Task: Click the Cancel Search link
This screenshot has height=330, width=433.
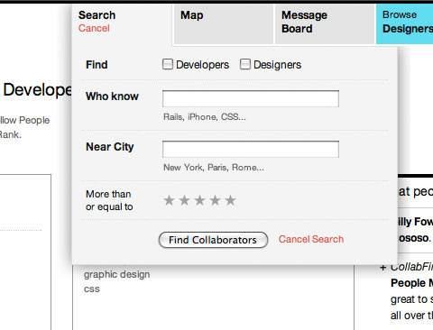Action: pyautogui.click(x=311, y=239)
